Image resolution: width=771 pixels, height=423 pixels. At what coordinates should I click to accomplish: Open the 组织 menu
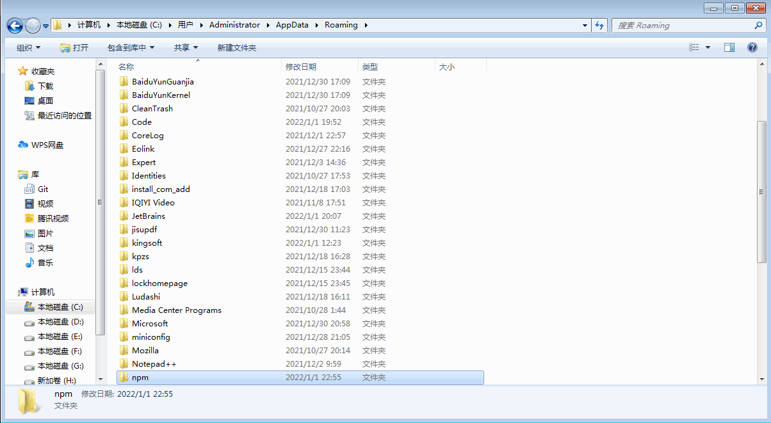tap(28, 47)
